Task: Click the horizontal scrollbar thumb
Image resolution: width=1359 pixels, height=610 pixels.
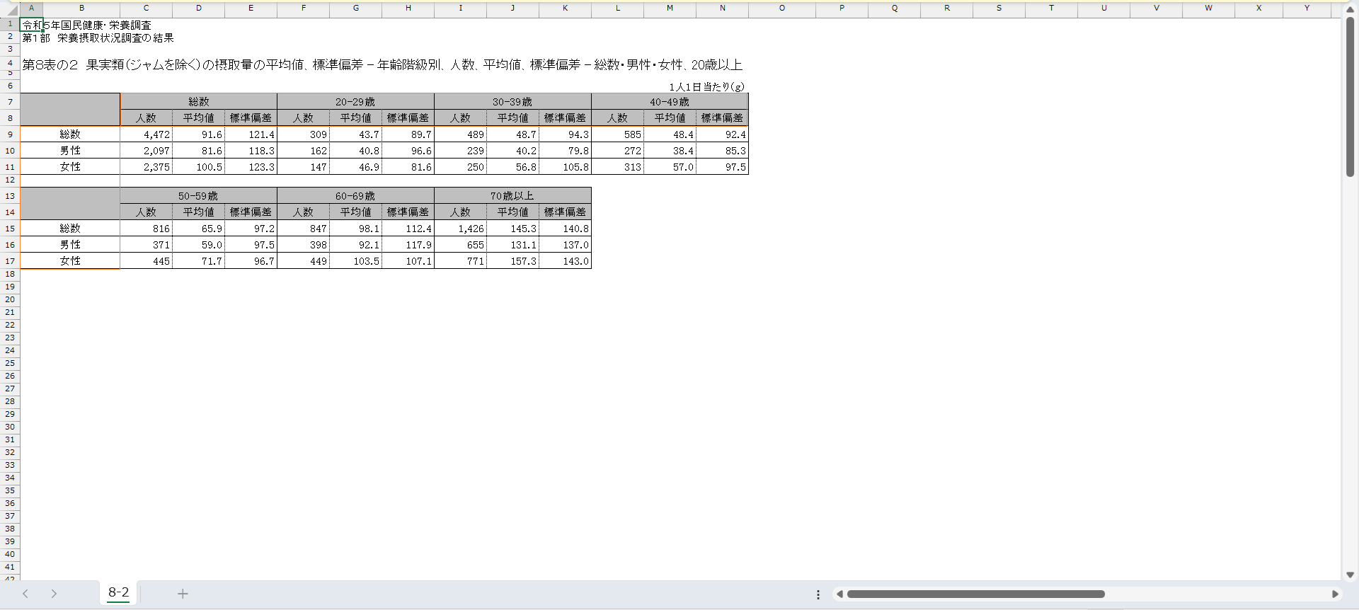Action: [975, 594]
